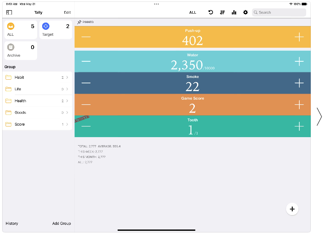Expand chevron on Goods row
Screen dimensions: 324x241
point(67,113)
